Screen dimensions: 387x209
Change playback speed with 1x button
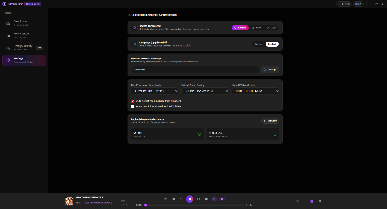(222, 199)
